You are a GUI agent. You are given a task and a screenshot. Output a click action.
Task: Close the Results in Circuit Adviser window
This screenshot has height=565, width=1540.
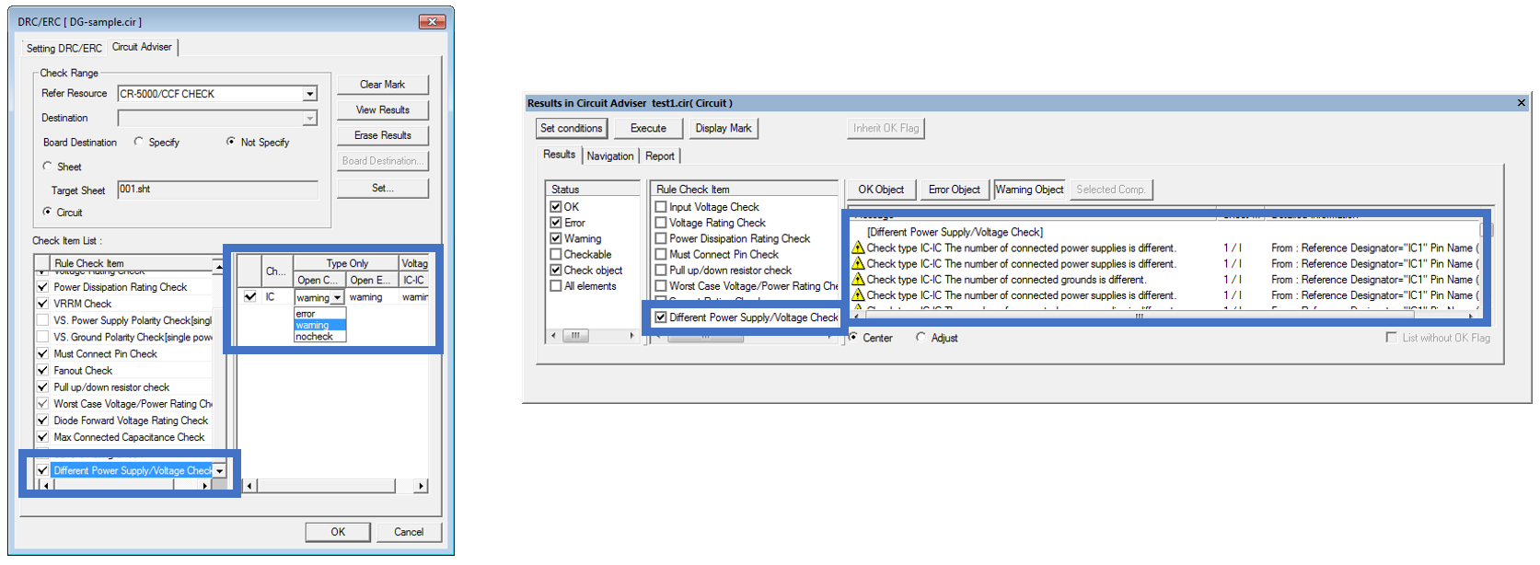coord(1522,103)
